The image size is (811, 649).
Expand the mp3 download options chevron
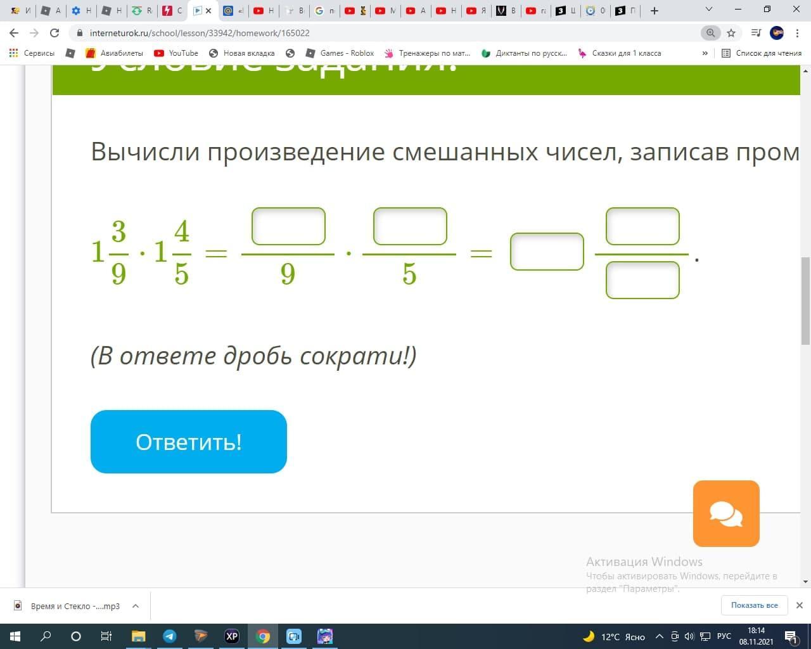136,606
